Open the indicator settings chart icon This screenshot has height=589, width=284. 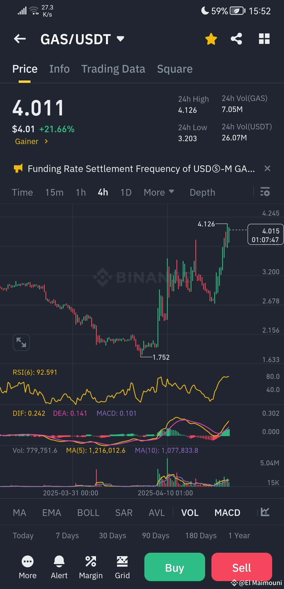pyautogui.click(x=265, y=512)
